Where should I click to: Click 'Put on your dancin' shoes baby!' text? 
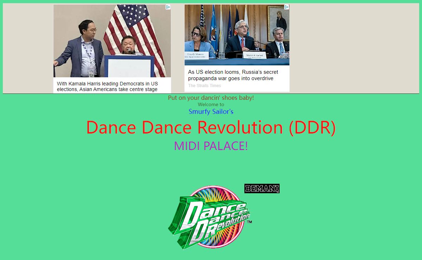211,98
